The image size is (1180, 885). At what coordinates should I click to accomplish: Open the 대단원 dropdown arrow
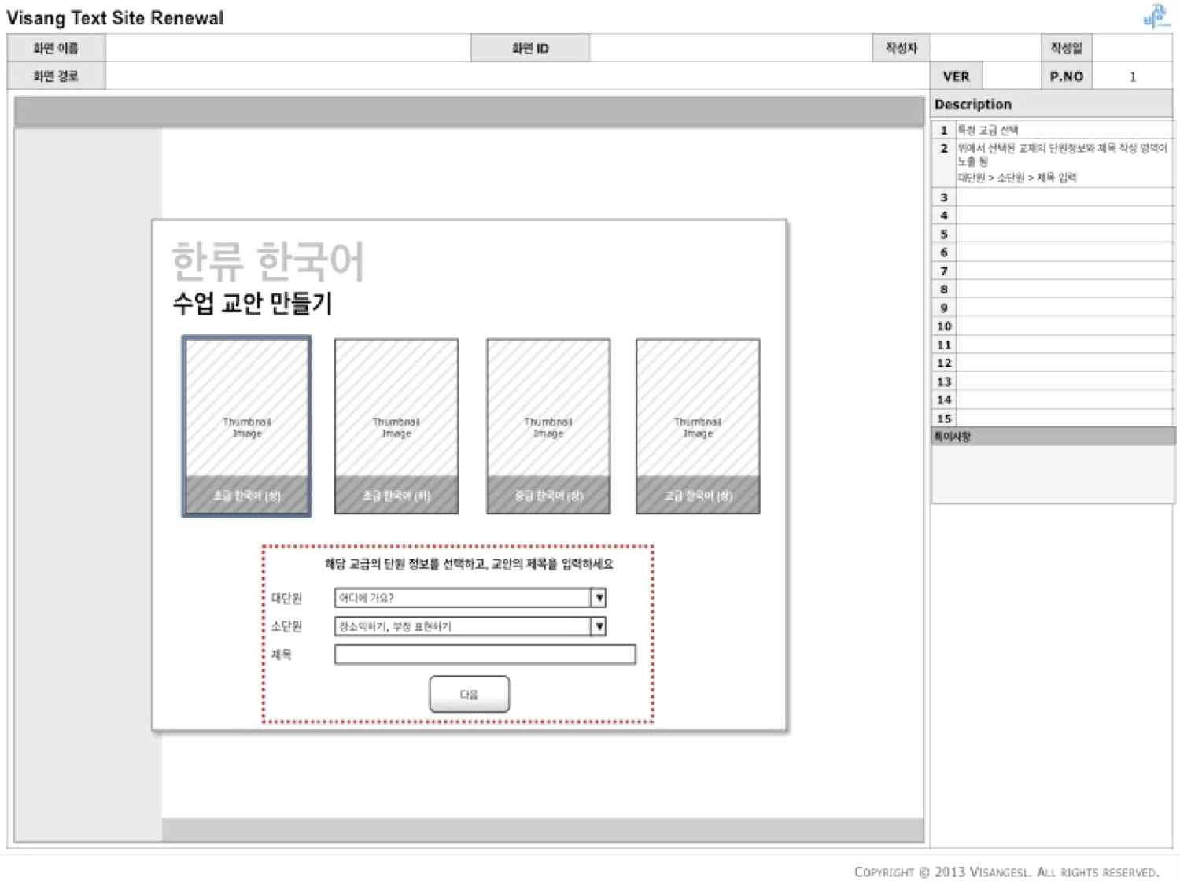point(599,598)
